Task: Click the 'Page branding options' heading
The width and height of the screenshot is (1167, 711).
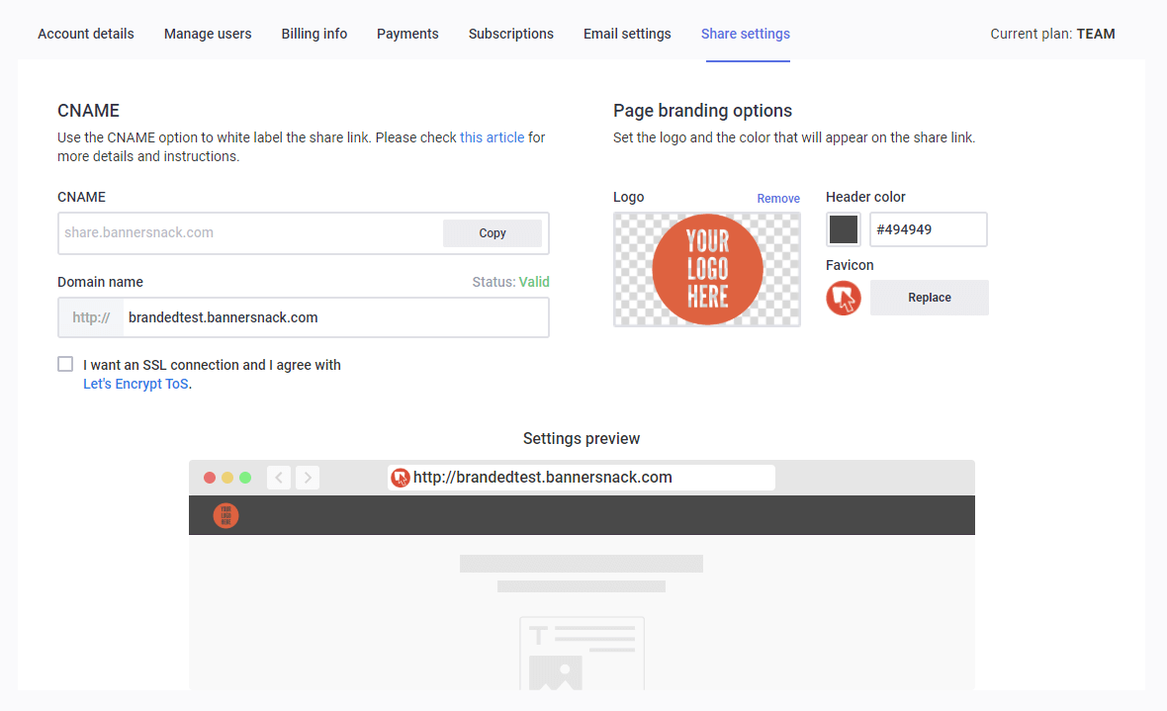Action: coord(702,111)
